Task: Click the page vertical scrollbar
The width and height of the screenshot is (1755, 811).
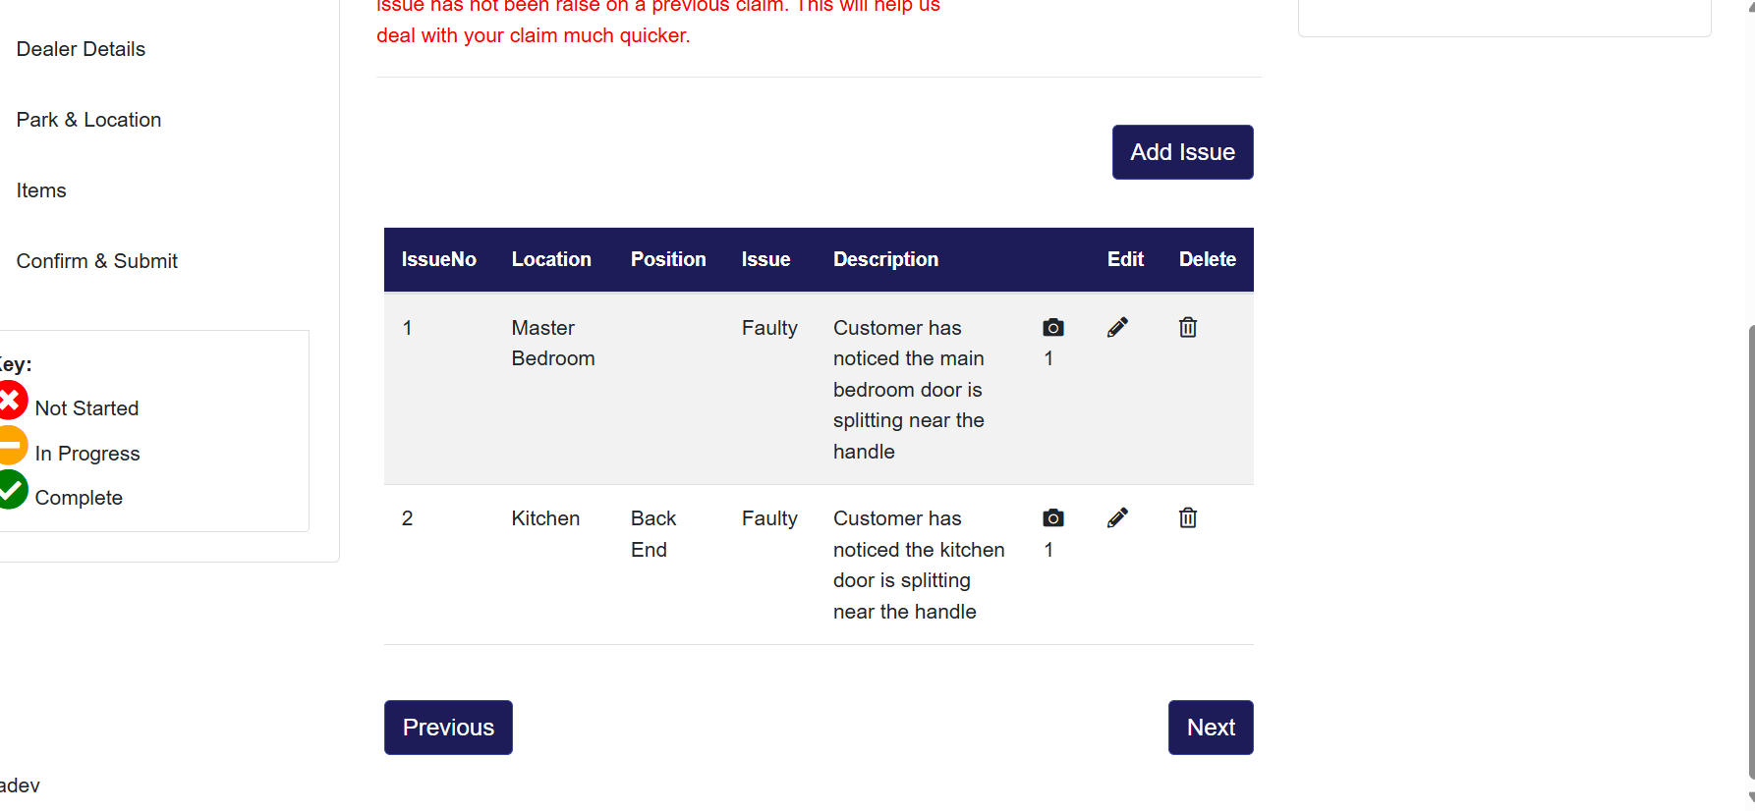Action: click(x=1750, y=550)
